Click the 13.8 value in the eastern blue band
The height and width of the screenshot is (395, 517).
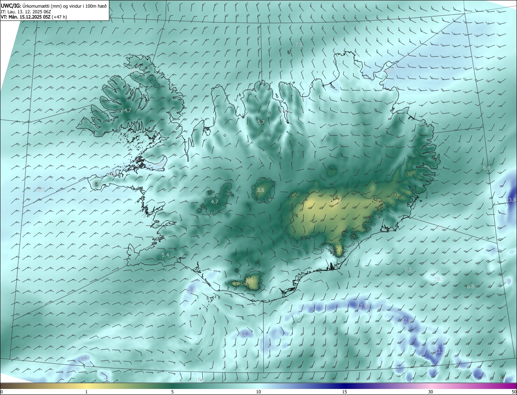tap(511, 200)
